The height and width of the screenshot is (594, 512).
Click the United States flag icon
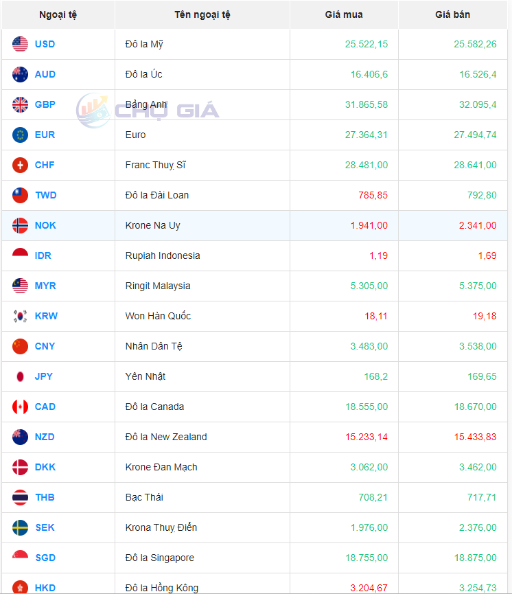(x=20, y=44)
